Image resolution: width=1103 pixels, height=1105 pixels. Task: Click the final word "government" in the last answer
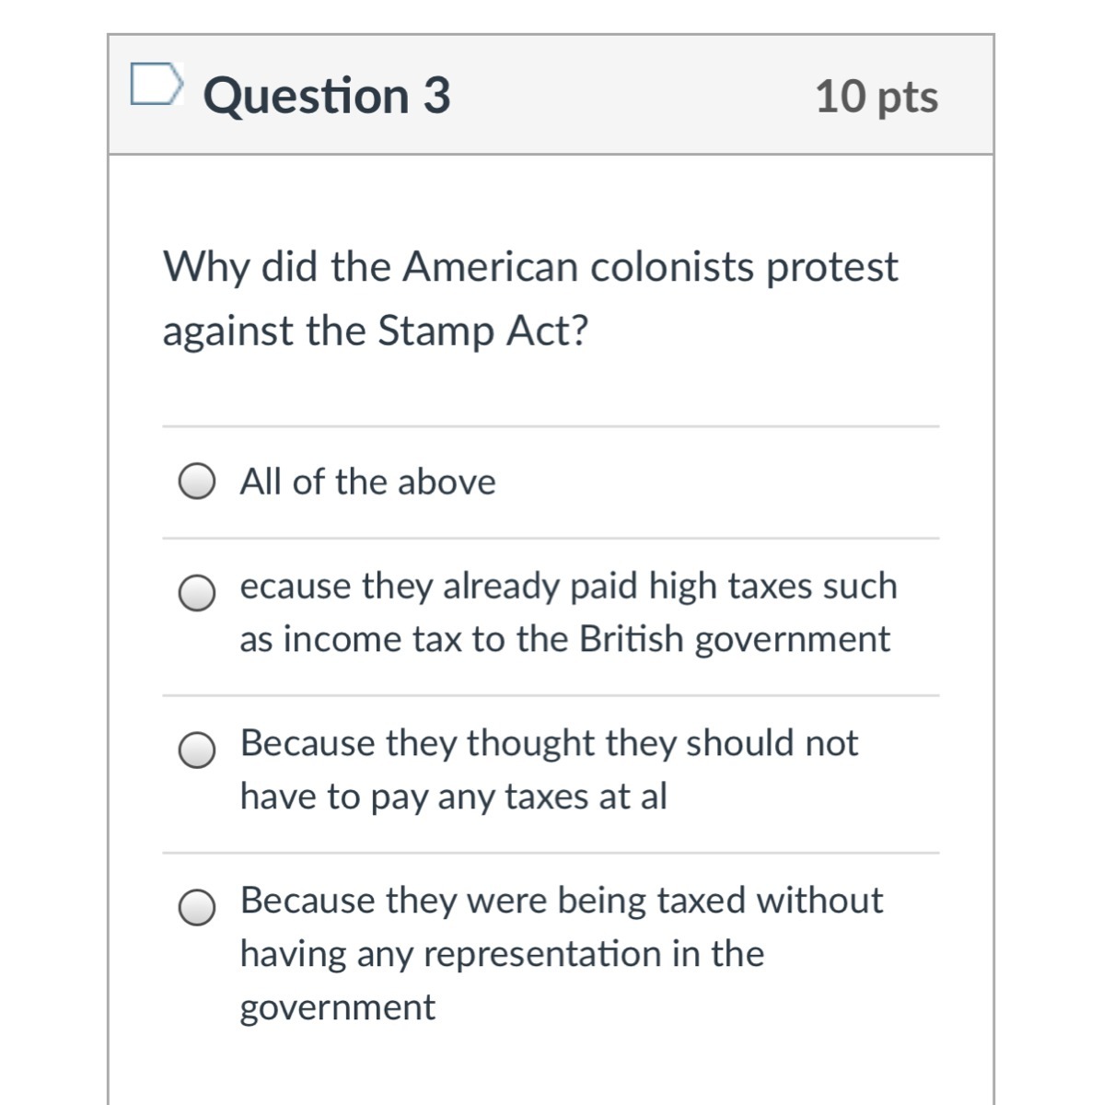click(x=337, y=1007)
